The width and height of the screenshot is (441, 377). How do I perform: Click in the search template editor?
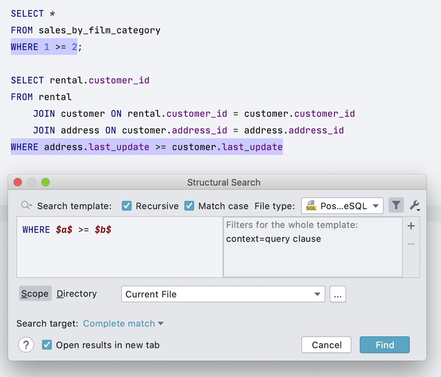[120, 247]
